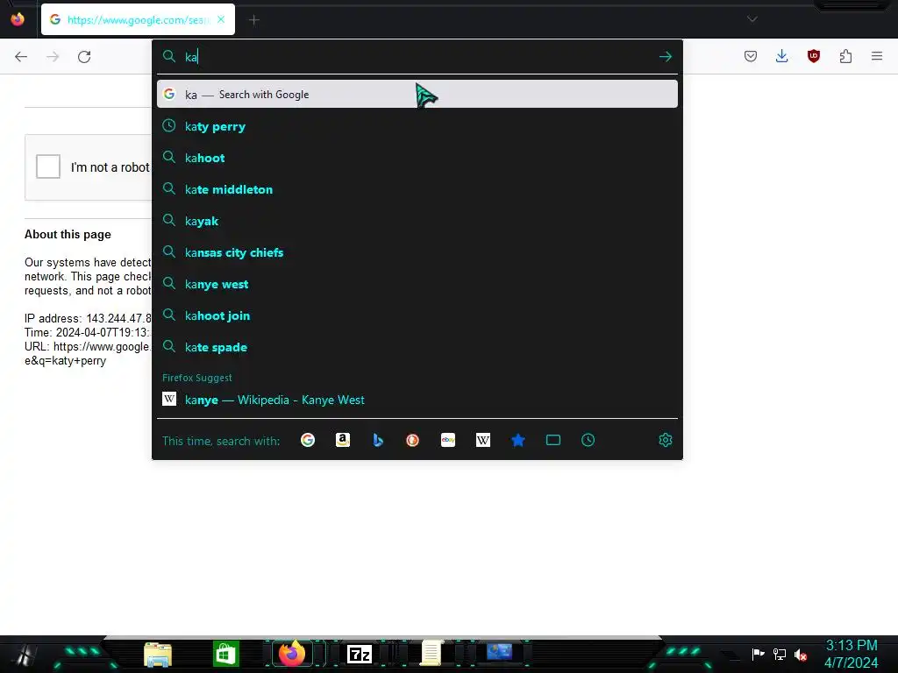Open a new tab with plus button
Viewport: 898px width, 673px height.
(x=253, y=20)
